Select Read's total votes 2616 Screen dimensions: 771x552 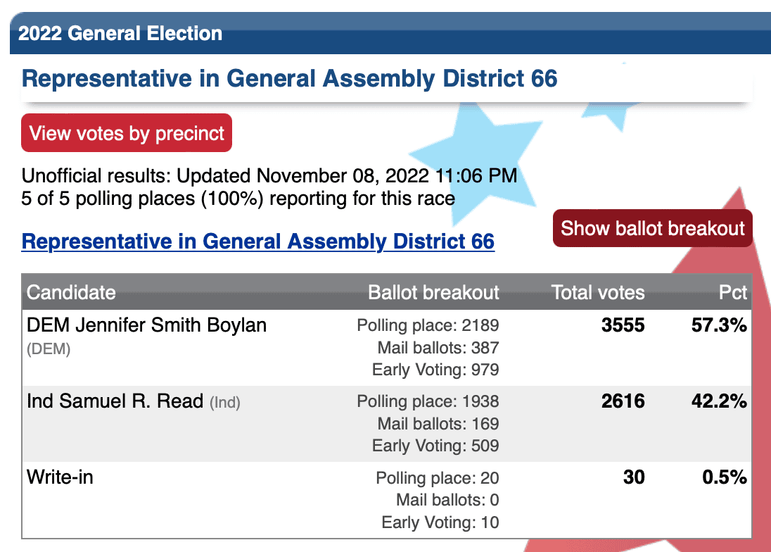click(x=623, y=401)
